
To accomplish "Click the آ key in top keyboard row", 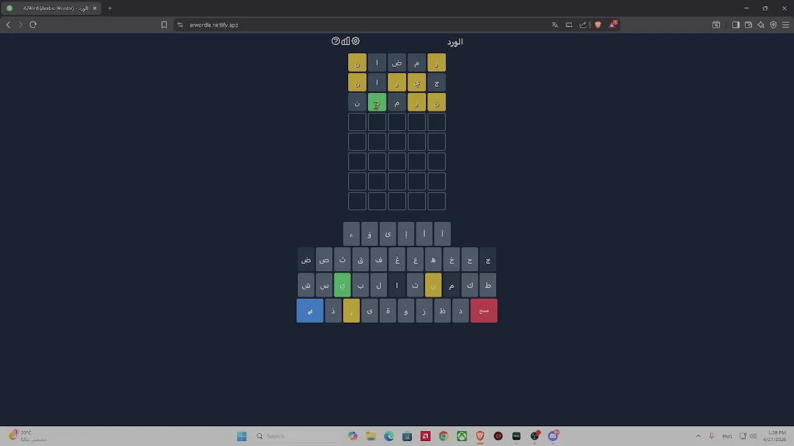I will pyautogui.click(x=442, y=234).
